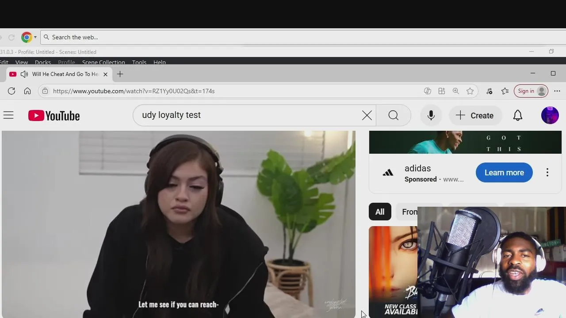
Task: Open the adidas ad banner image
Action: 465,142
